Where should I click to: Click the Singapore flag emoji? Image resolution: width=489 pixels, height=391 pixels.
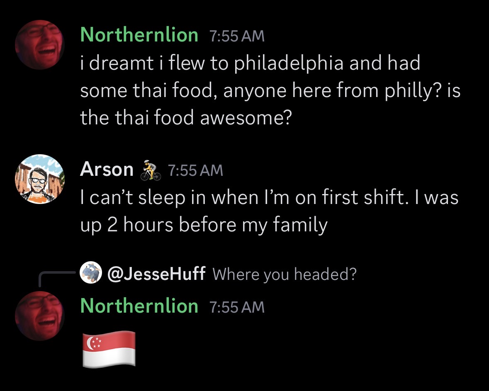pyautogui.click(x=109, y=349)
